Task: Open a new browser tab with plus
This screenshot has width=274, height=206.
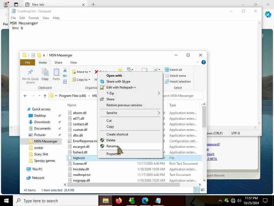Action: [x=93, y=4]
